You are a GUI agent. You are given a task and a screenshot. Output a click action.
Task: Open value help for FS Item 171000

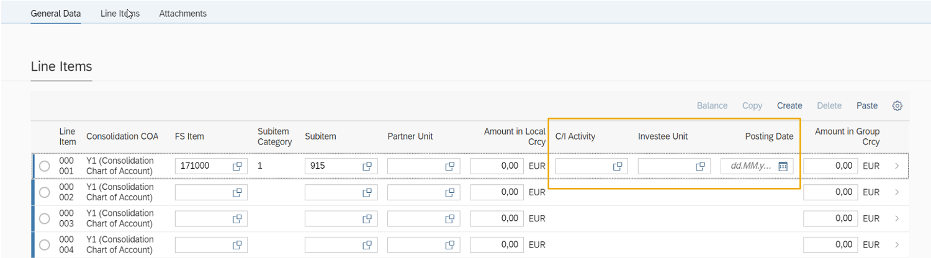pyautogui.click(x=237, y=166)
